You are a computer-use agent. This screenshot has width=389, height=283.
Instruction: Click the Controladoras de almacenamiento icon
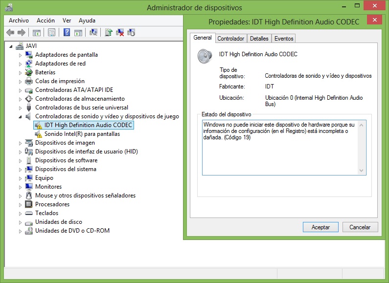pyautogui.click(x=29, y=99)
